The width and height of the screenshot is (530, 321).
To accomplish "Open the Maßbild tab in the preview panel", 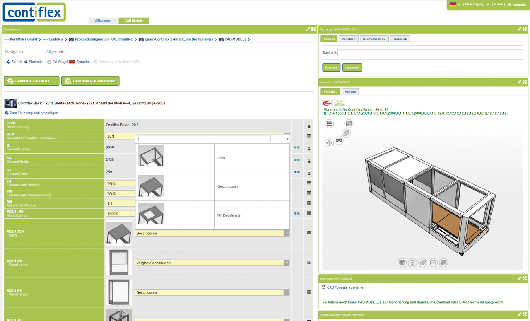I will [x=350, y=91].
